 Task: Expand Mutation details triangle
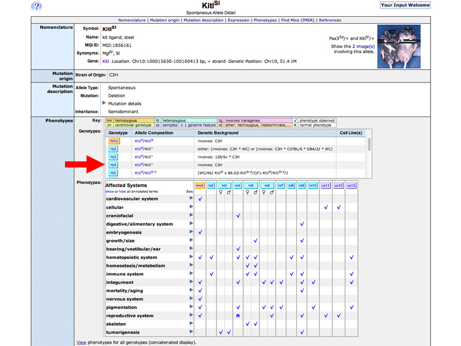click(104, 103)
